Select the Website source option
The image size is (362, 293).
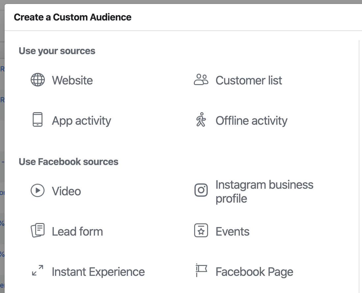tap(72, 81)
